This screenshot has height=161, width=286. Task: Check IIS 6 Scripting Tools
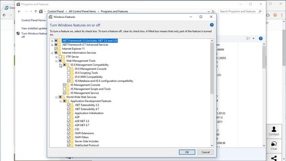coord(68,72)
